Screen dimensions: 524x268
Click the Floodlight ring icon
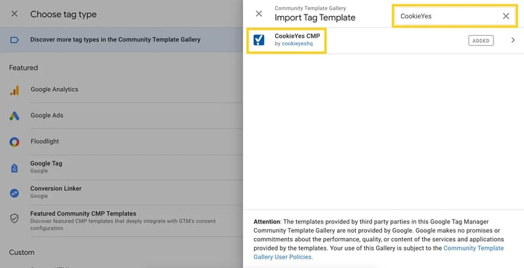pyautogui.click(x=15, y=142)
